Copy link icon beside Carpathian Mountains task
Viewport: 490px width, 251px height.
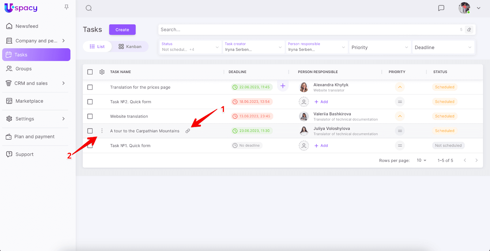[x=188, y=131]
